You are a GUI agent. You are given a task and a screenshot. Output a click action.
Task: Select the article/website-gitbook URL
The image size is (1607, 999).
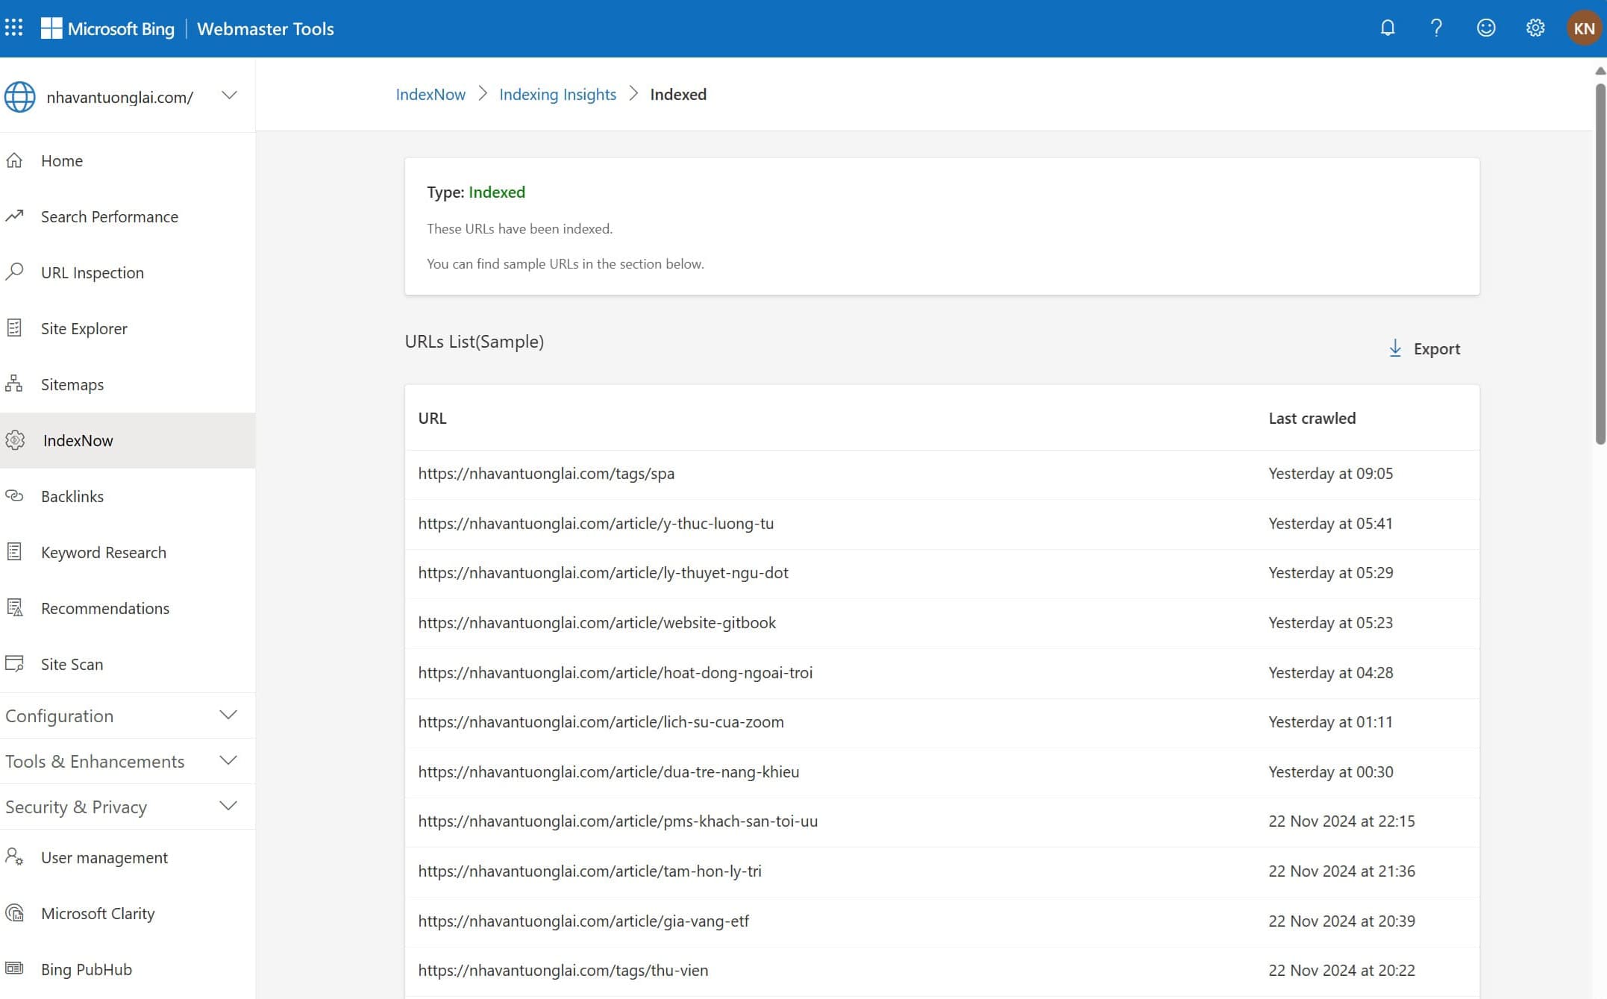(x=597, y=622)
